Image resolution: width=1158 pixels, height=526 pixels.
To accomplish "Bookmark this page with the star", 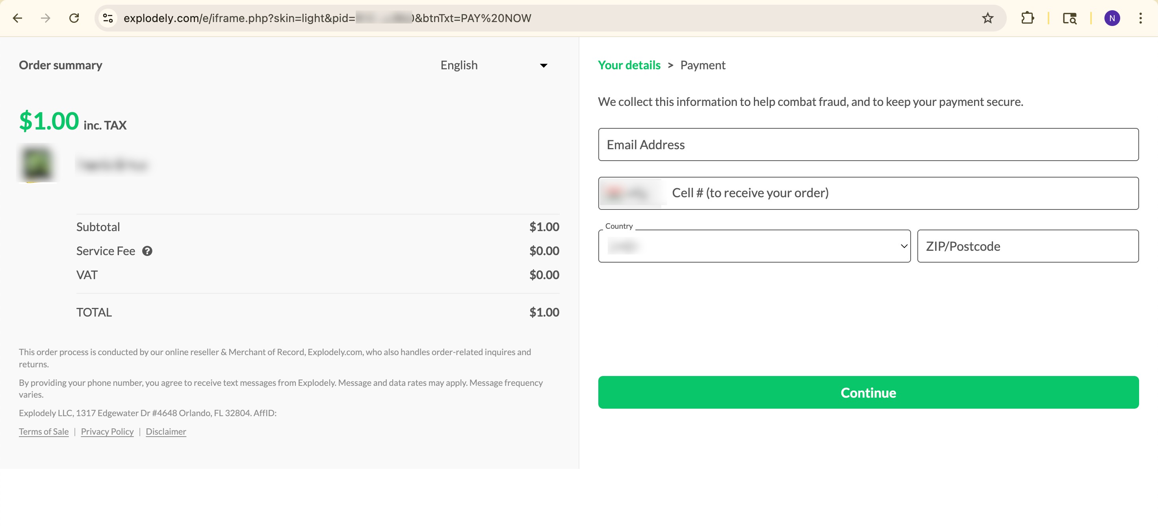I will [x=987, y=18].
